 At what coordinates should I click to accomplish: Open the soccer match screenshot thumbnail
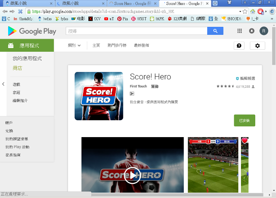pos(213,165)
